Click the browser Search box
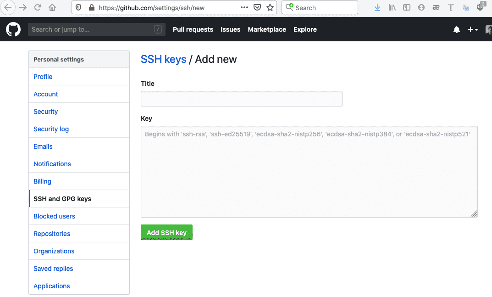Image resolution: width=492 pixels, height=297 pixels. click(x=320, y=7)
